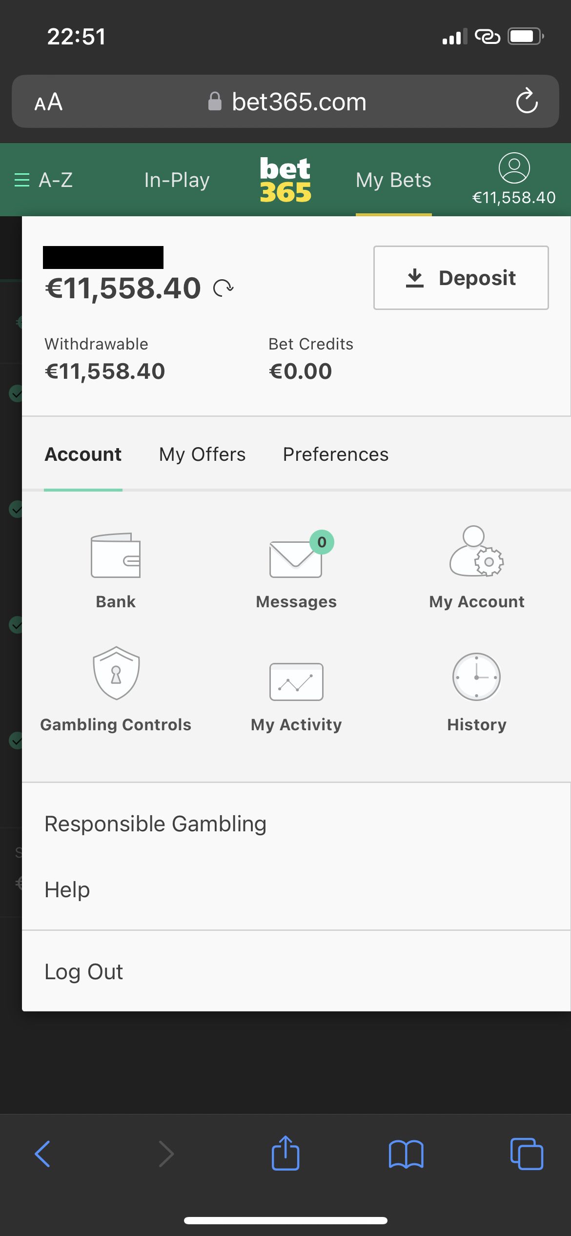The height and width of the screenshot is (1236, 571).
Task: Open Safari bookmarks
Action: coord(406,1154)
